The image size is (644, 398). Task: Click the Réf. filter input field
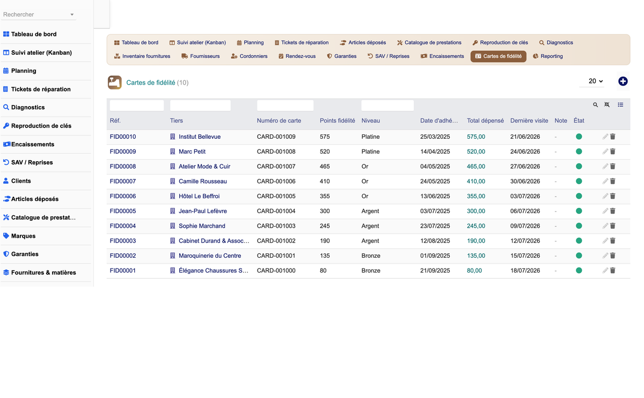pos(137,106)
